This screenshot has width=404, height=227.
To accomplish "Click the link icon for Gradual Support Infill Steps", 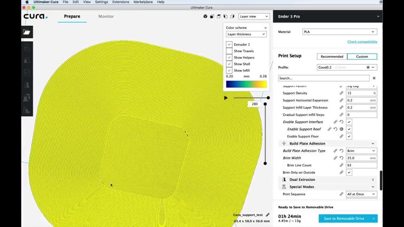I will click(x=341, y=115).
